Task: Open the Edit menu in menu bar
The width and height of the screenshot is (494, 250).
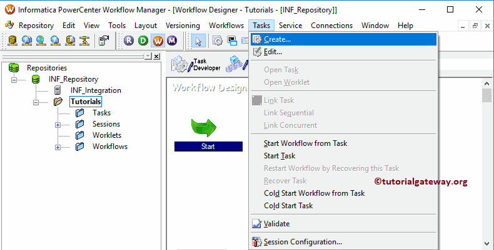Action: pos(69,26)
